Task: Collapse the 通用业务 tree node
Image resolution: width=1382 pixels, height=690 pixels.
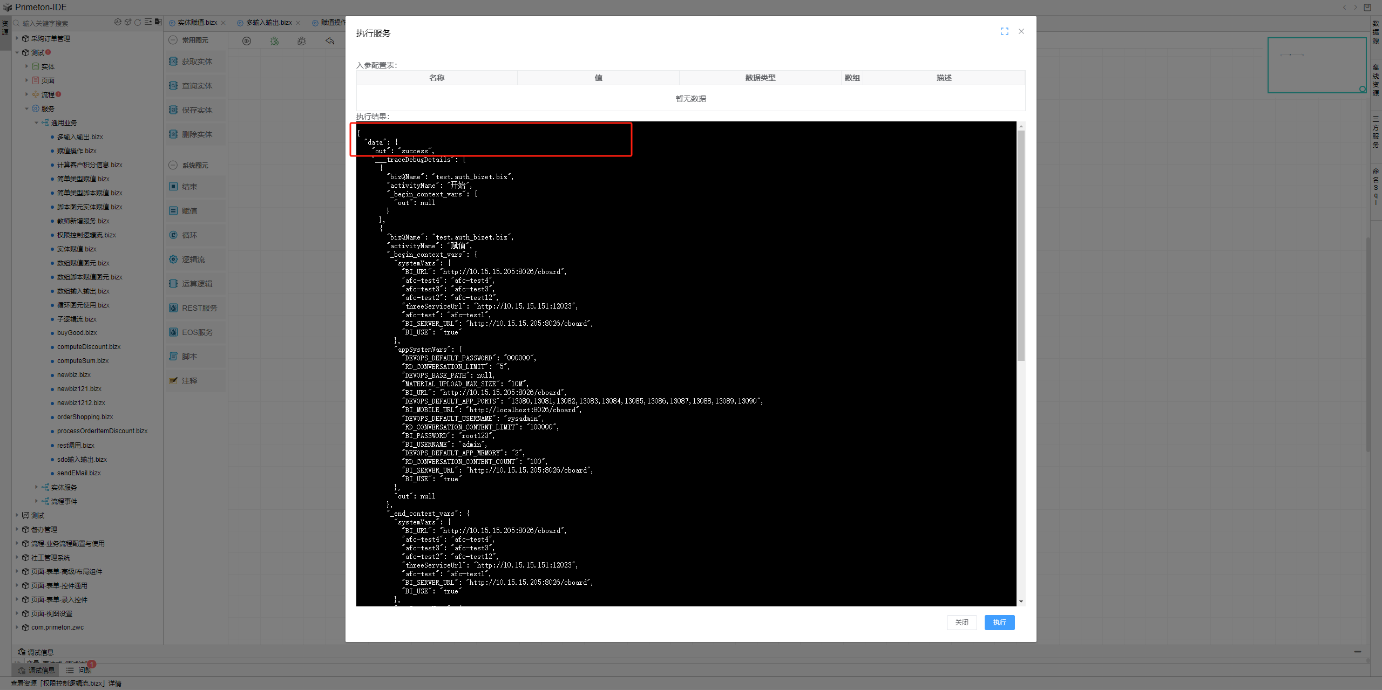Action: (x=37, y=122)
